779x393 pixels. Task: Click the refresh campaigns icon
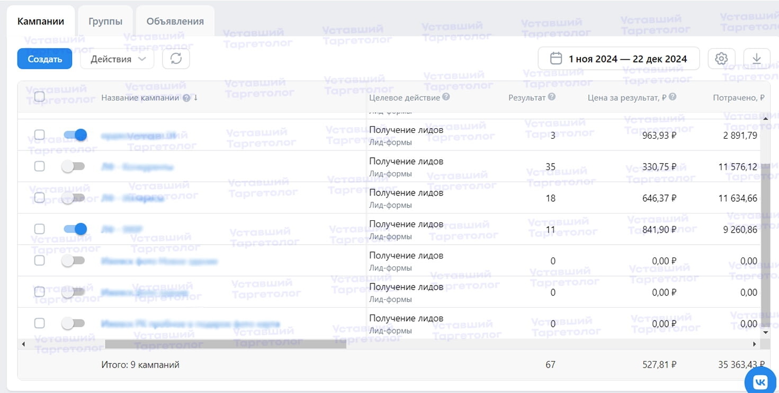[x=176, y=59]
